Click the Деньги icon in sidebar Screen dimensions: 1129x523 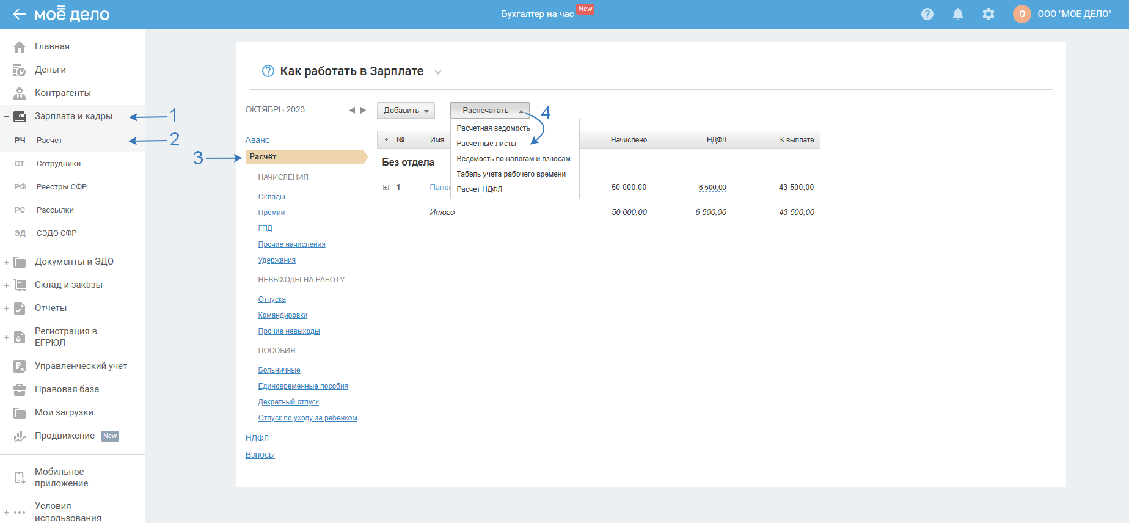[x=20, y=70]
